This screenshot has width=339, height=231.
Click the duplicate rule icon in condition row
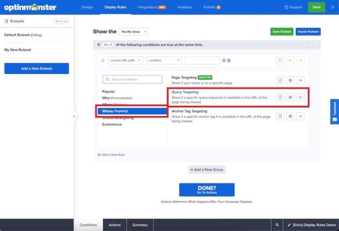(x=280, y=61)
